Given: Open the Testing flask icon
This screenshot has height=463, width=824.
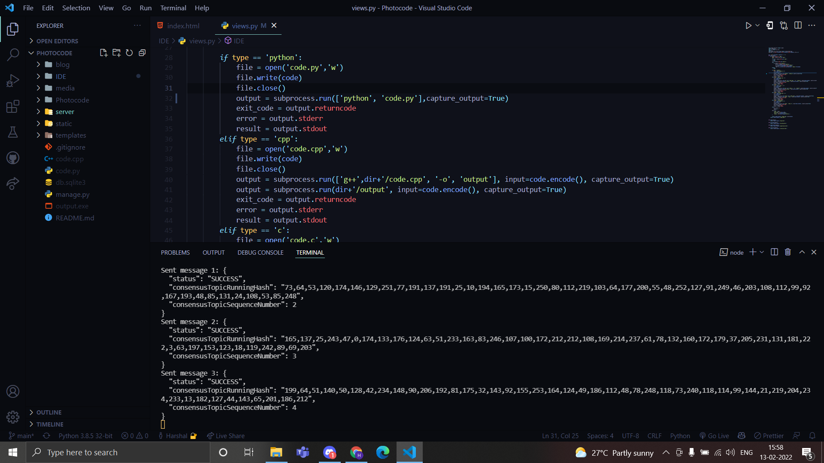Looking at the screenshot, I should coord(13,132).
